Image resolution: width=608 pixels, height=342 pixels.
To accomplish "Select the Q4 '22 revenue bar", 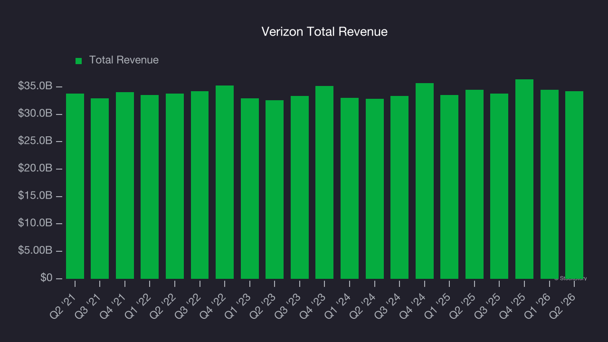I will point(225,182).
